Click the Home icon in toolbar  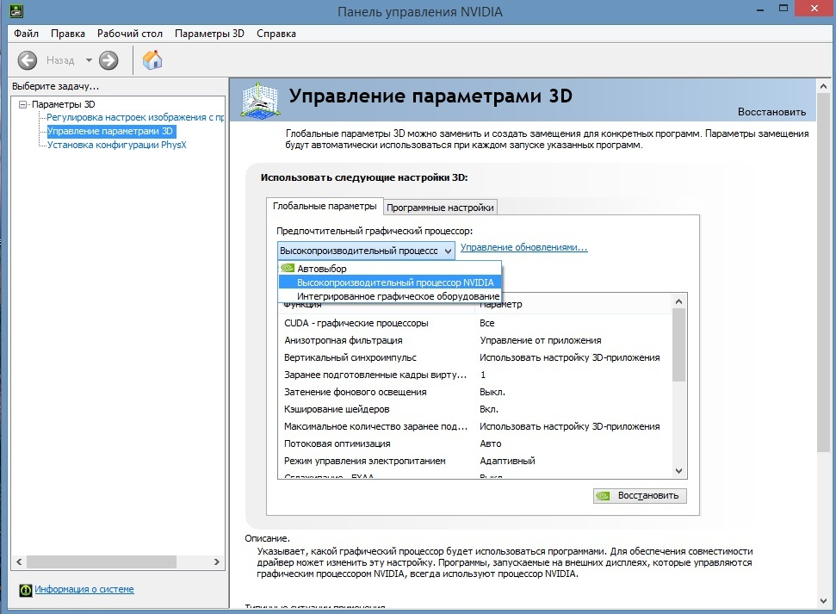(x=152, y=60)
